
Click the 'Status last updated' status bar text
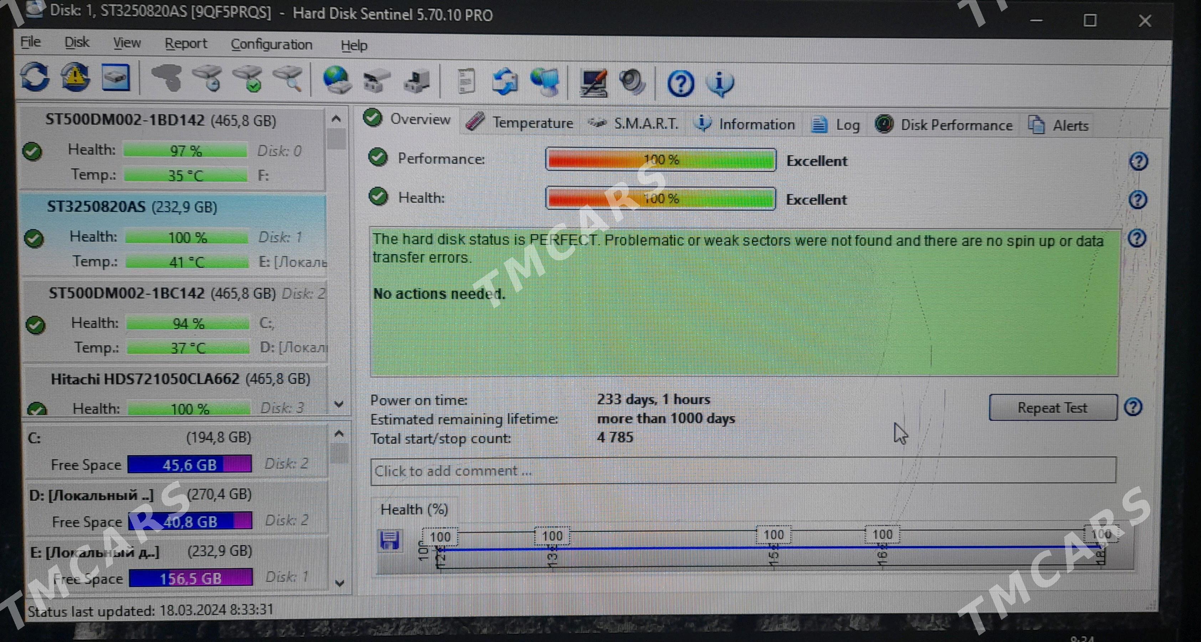click(x=150, y=610)
